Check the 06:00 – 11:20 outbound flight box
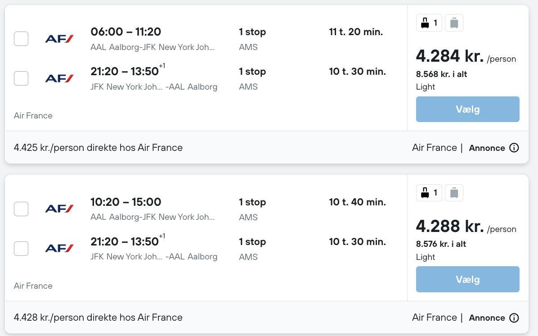 21,39
